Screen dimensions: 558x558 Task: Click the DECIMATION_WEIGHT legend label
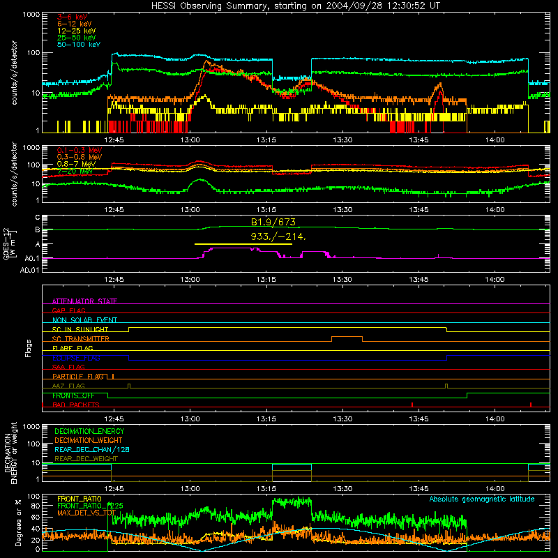pyautogui.click(x=89, y=441)
